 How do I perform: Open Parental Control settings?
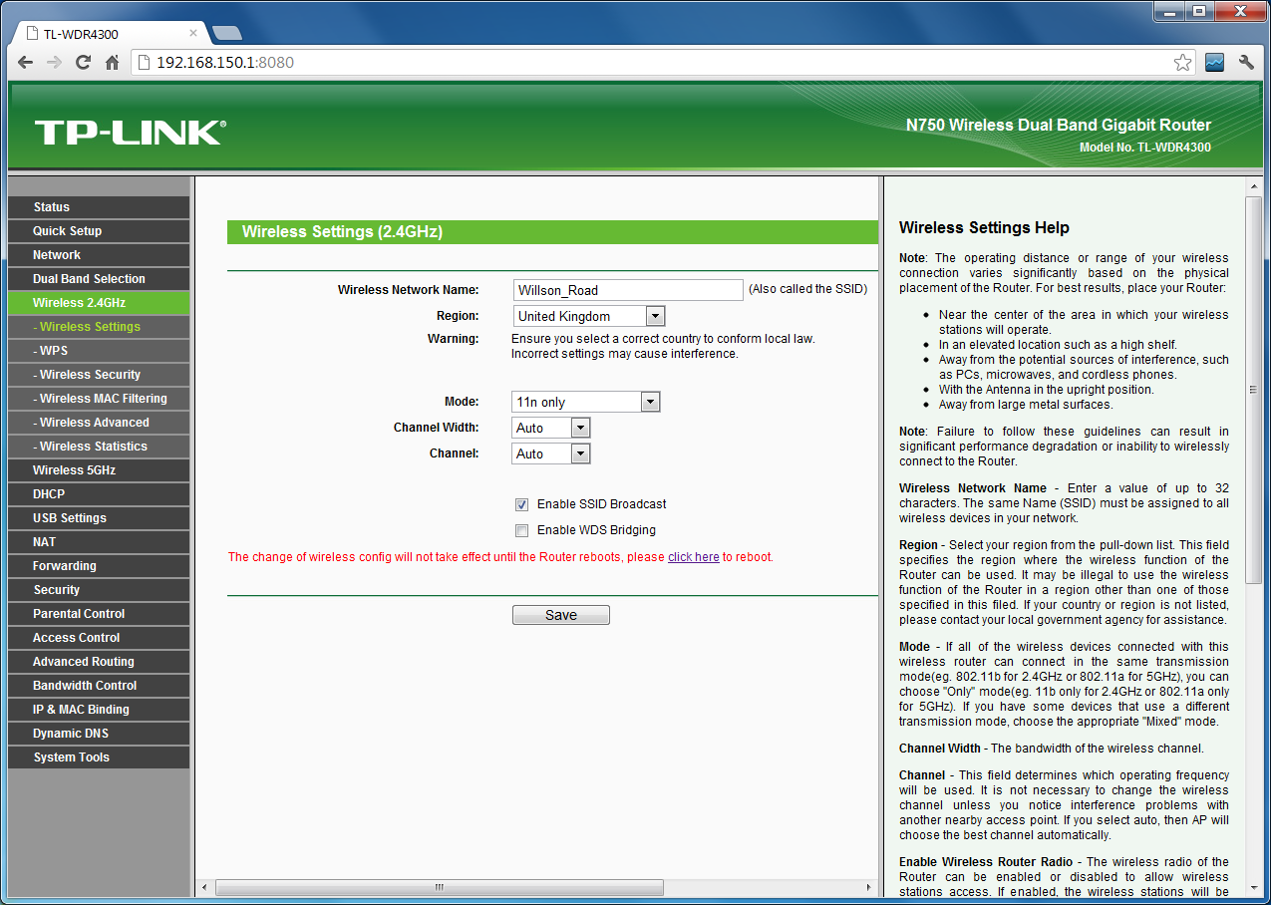(x=98, y=614)
